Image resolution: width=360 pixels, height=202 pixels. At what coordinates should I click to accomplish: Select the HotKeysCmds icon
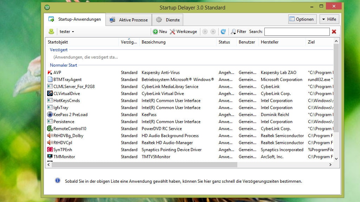click(x=50, y=100)
